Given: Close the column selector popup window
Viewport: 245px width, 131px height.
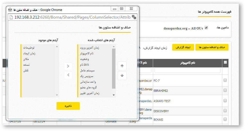Looking at the screenshot, I should click(x=131, y=9).
